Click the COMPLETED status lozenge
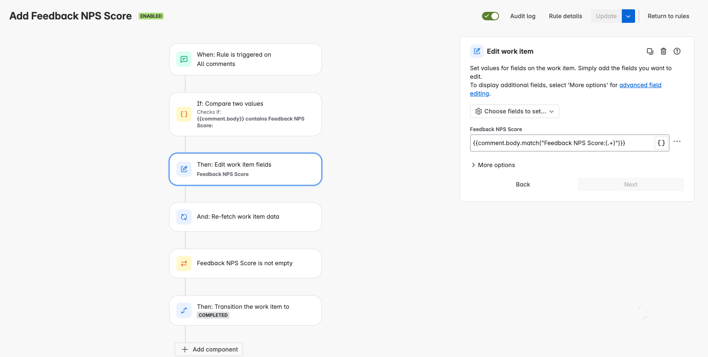This screenshot has height=357, width=708. pos(213,315)
